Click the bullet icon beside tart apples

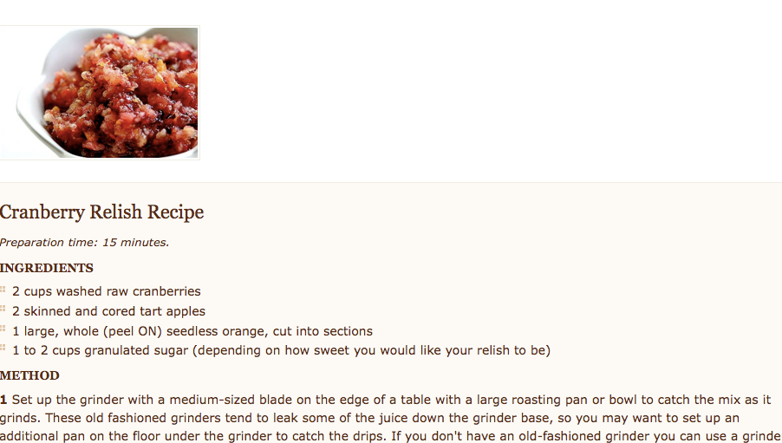coord(3,309)
